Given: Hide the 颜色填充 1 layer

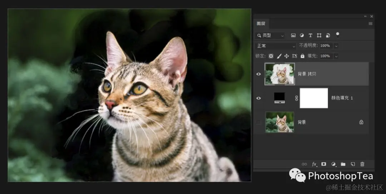Looking at the screenshot, I should pyautogui.click(x=258, y=98).
